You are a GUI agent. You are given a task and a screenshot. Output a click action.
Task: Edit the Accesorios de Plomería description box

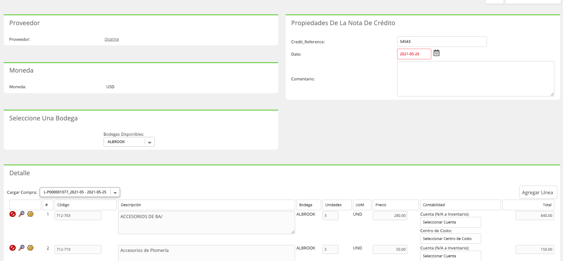point(206,253)
